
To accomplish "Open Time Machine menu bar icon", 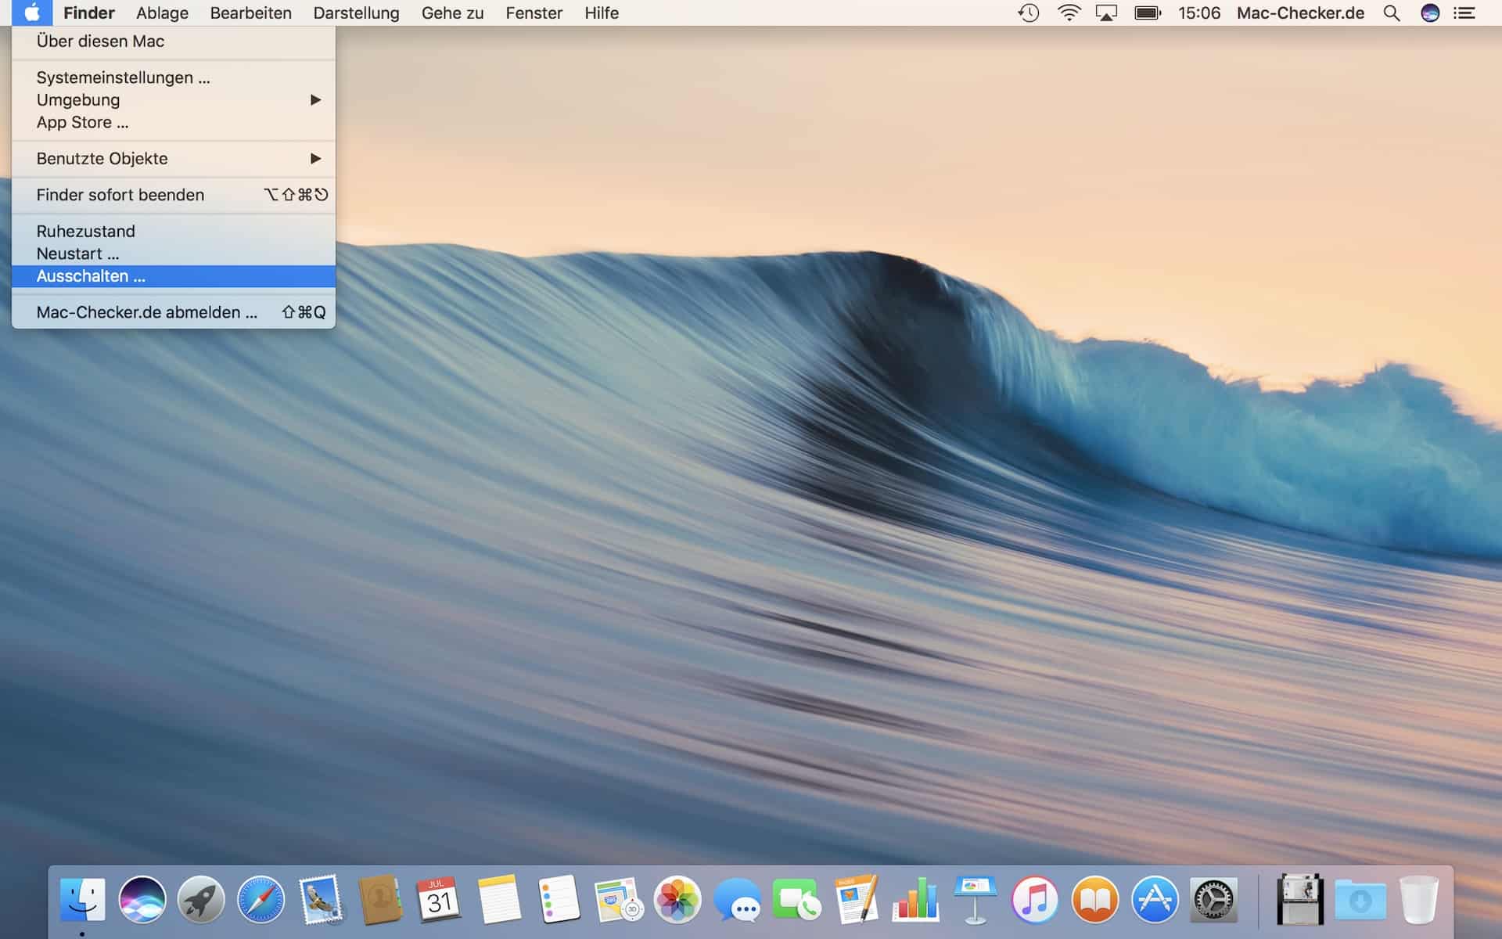I will [1028, 13].
